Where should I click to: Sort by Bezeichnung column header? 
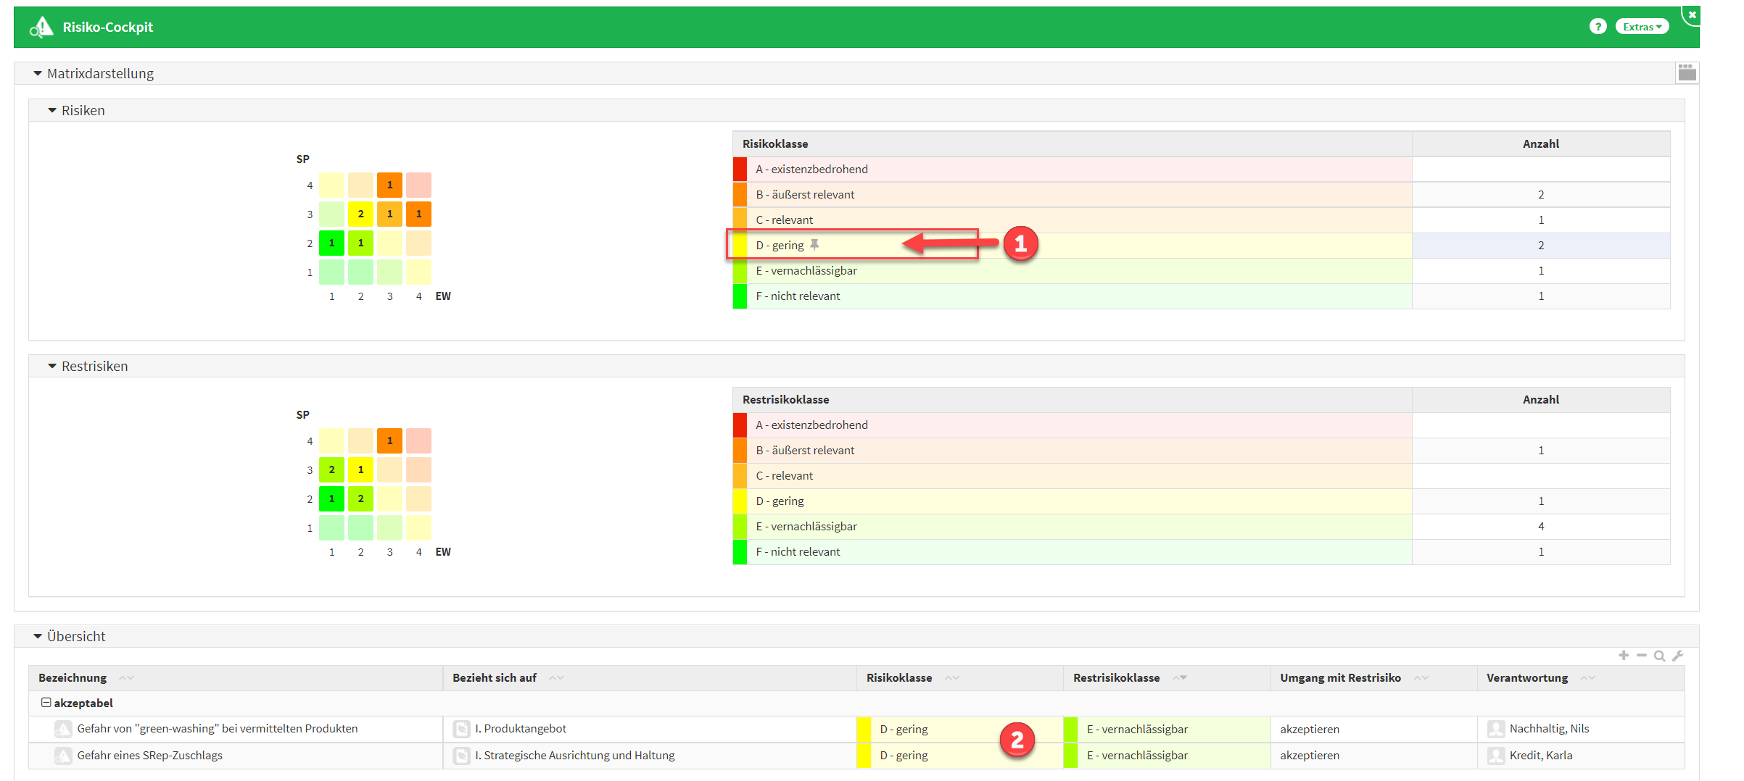point(73,677)
